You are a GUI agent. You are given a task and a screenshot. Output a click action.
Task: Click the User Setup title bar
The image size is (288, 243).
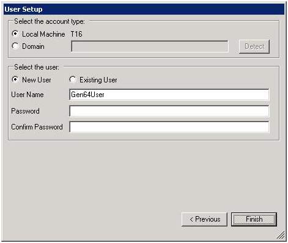pyautogui.click(x=144, y=9)
